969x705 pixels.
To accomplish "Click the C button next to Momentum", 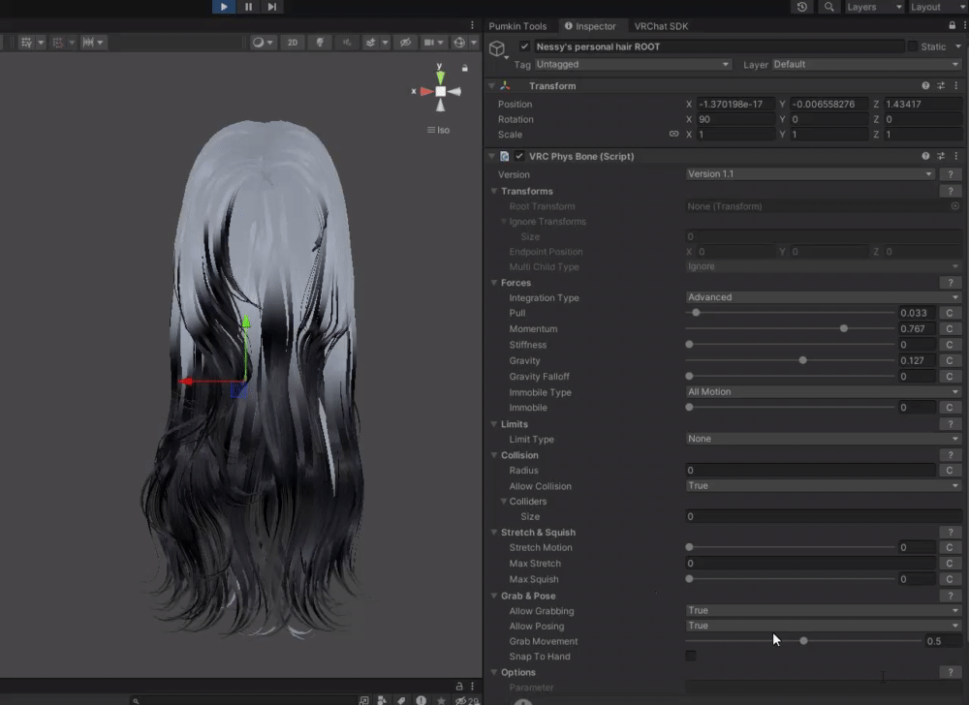I will point(950,329).
